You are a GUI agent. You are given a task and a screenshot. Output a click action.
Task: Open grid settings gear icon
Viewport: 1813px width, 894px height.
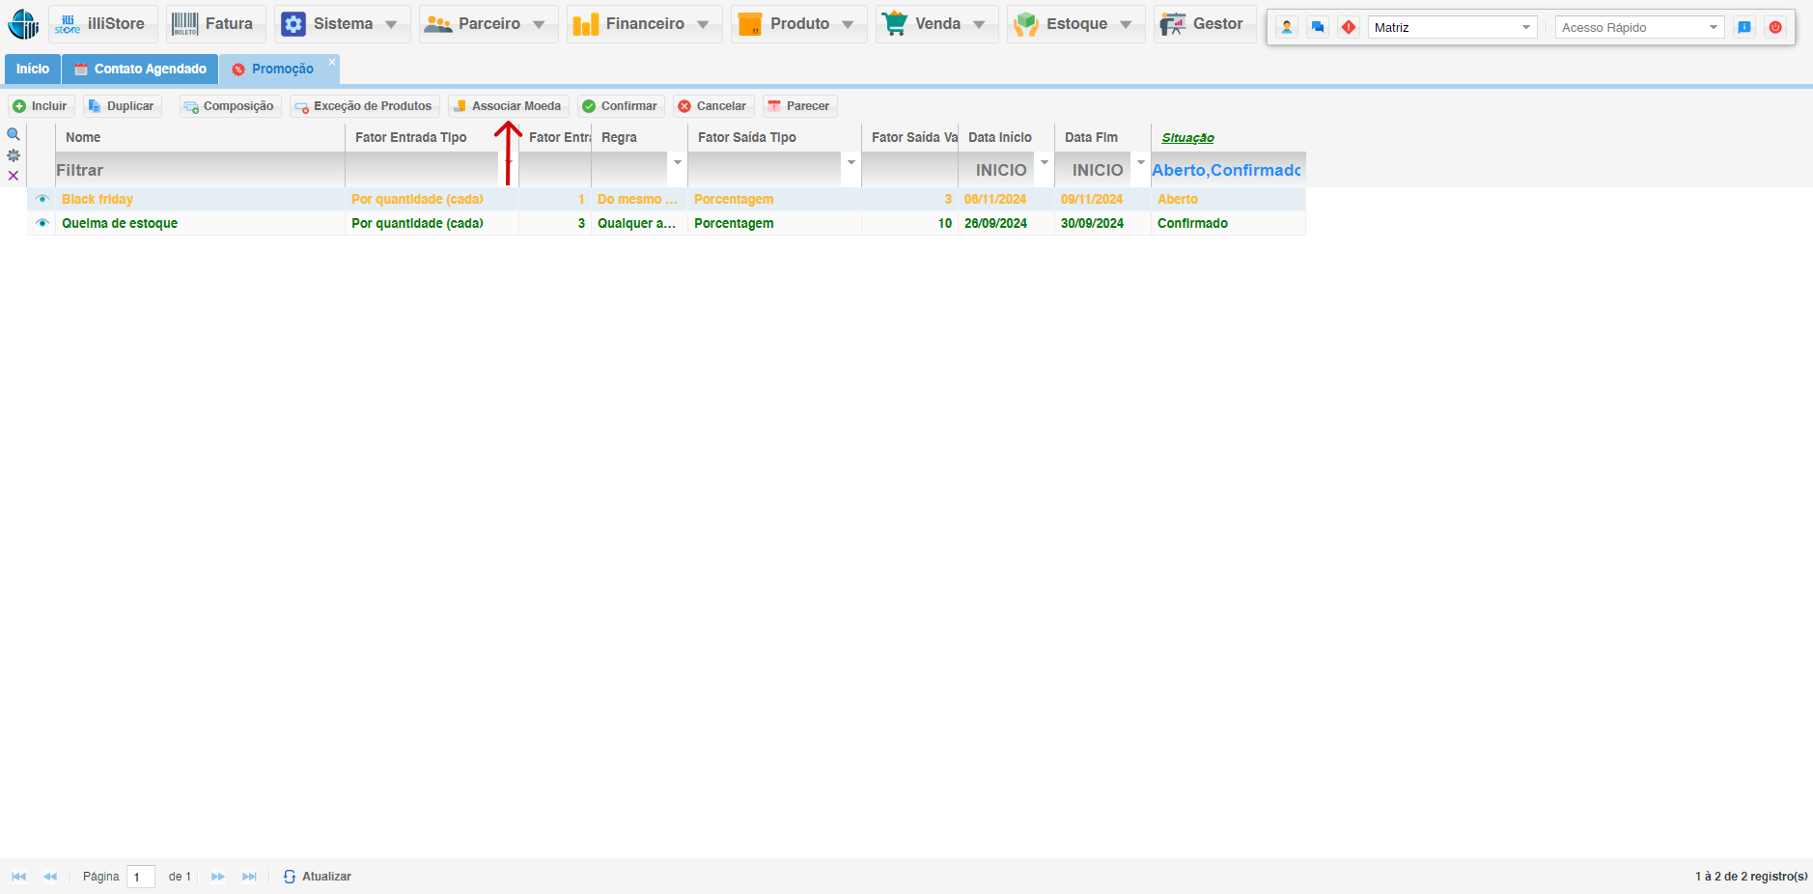coord(14,155)
